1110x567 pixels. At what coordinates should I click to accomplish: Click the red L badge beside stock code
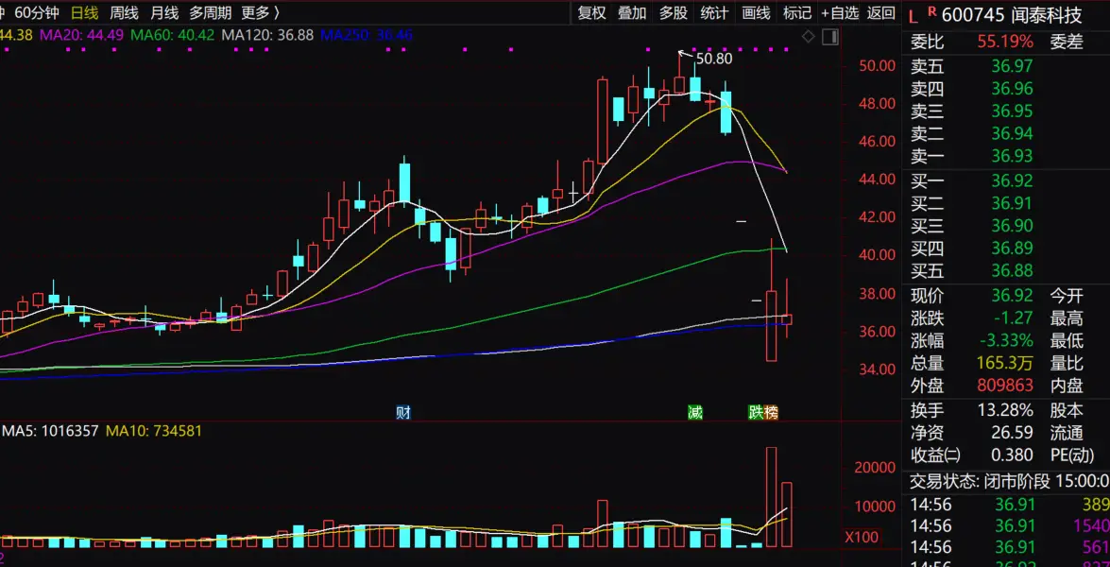[x=914, y=14]
